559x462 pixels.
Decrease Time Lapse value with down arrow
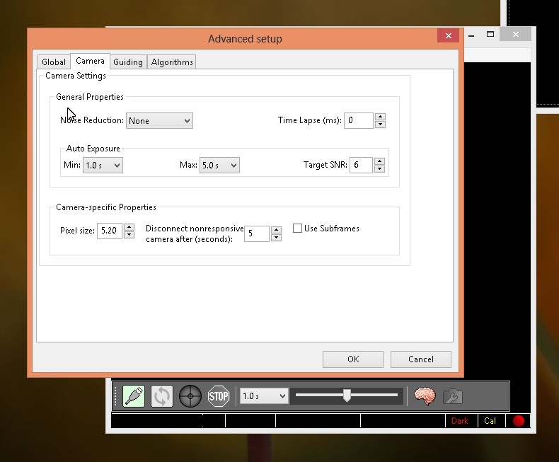pyautogui.click(x=381, y=125)
